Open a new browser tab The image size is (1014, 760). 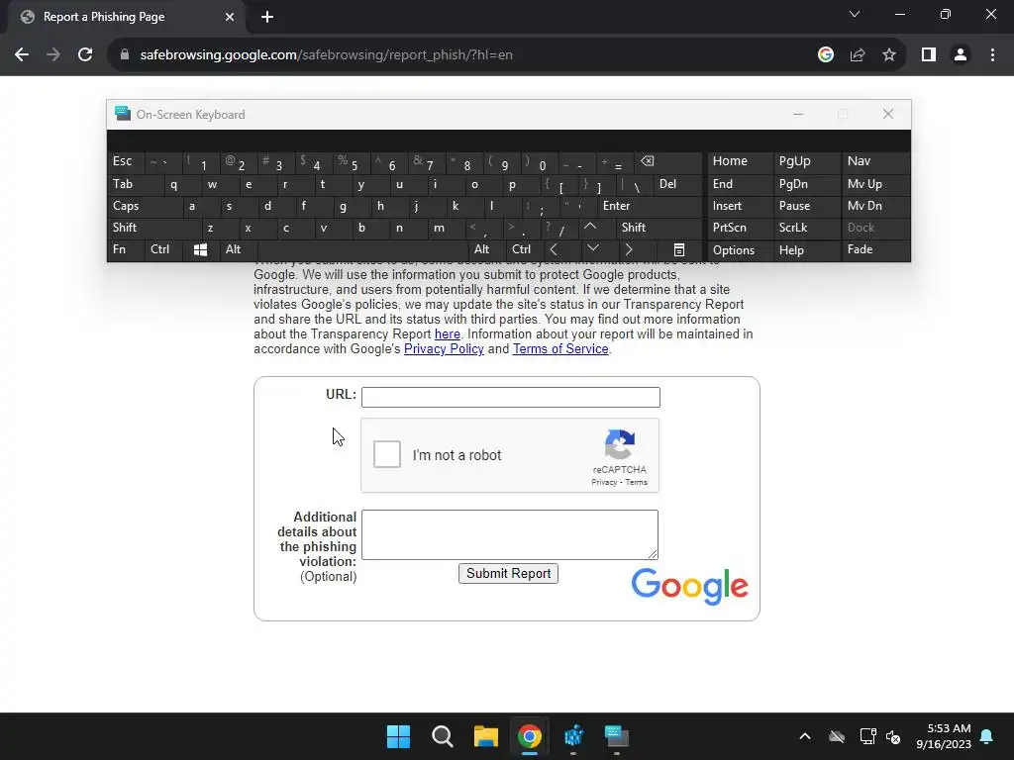267,17
